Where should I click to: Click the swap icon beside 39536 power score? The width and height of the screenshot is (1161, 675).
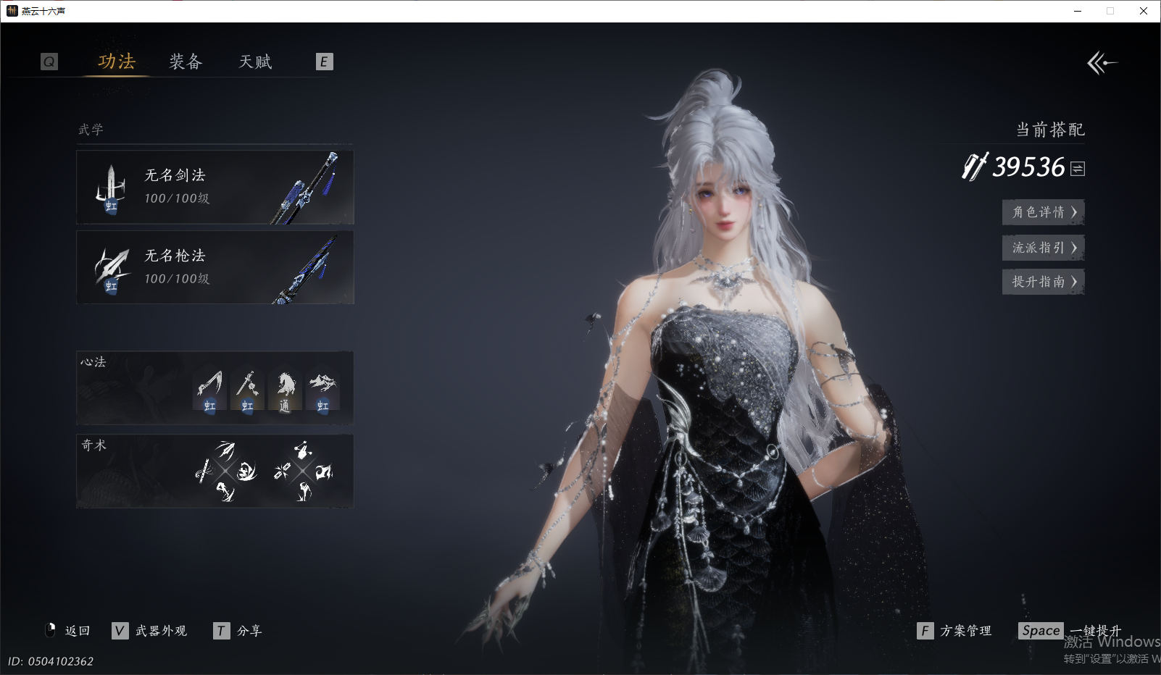[1078, 169]
